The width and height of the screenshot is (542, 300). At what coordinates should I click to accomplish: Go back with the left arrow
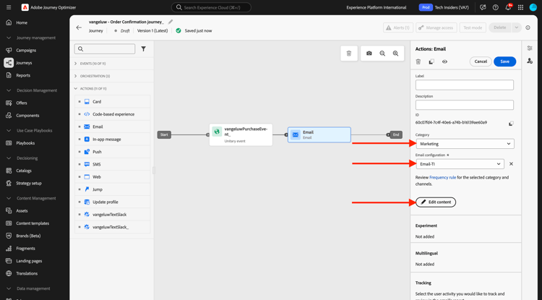[79, 27]
